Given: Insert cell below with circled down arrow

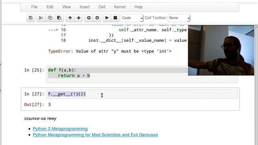Looking at the screenshot, I should [x=97, y=18].
